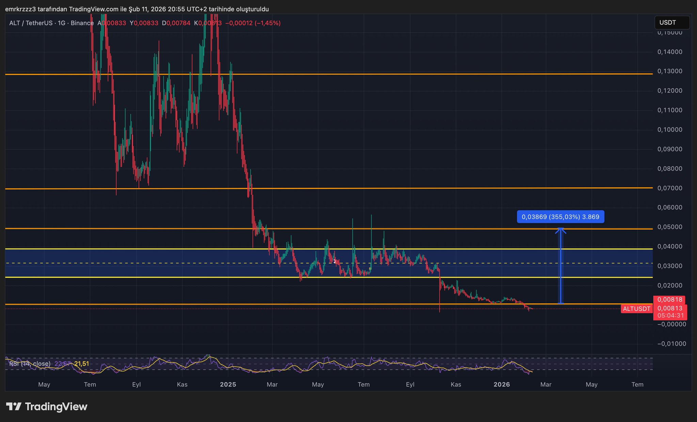Click the 0,00818 red price label
697x422 pixels.
tap(669, 300)
